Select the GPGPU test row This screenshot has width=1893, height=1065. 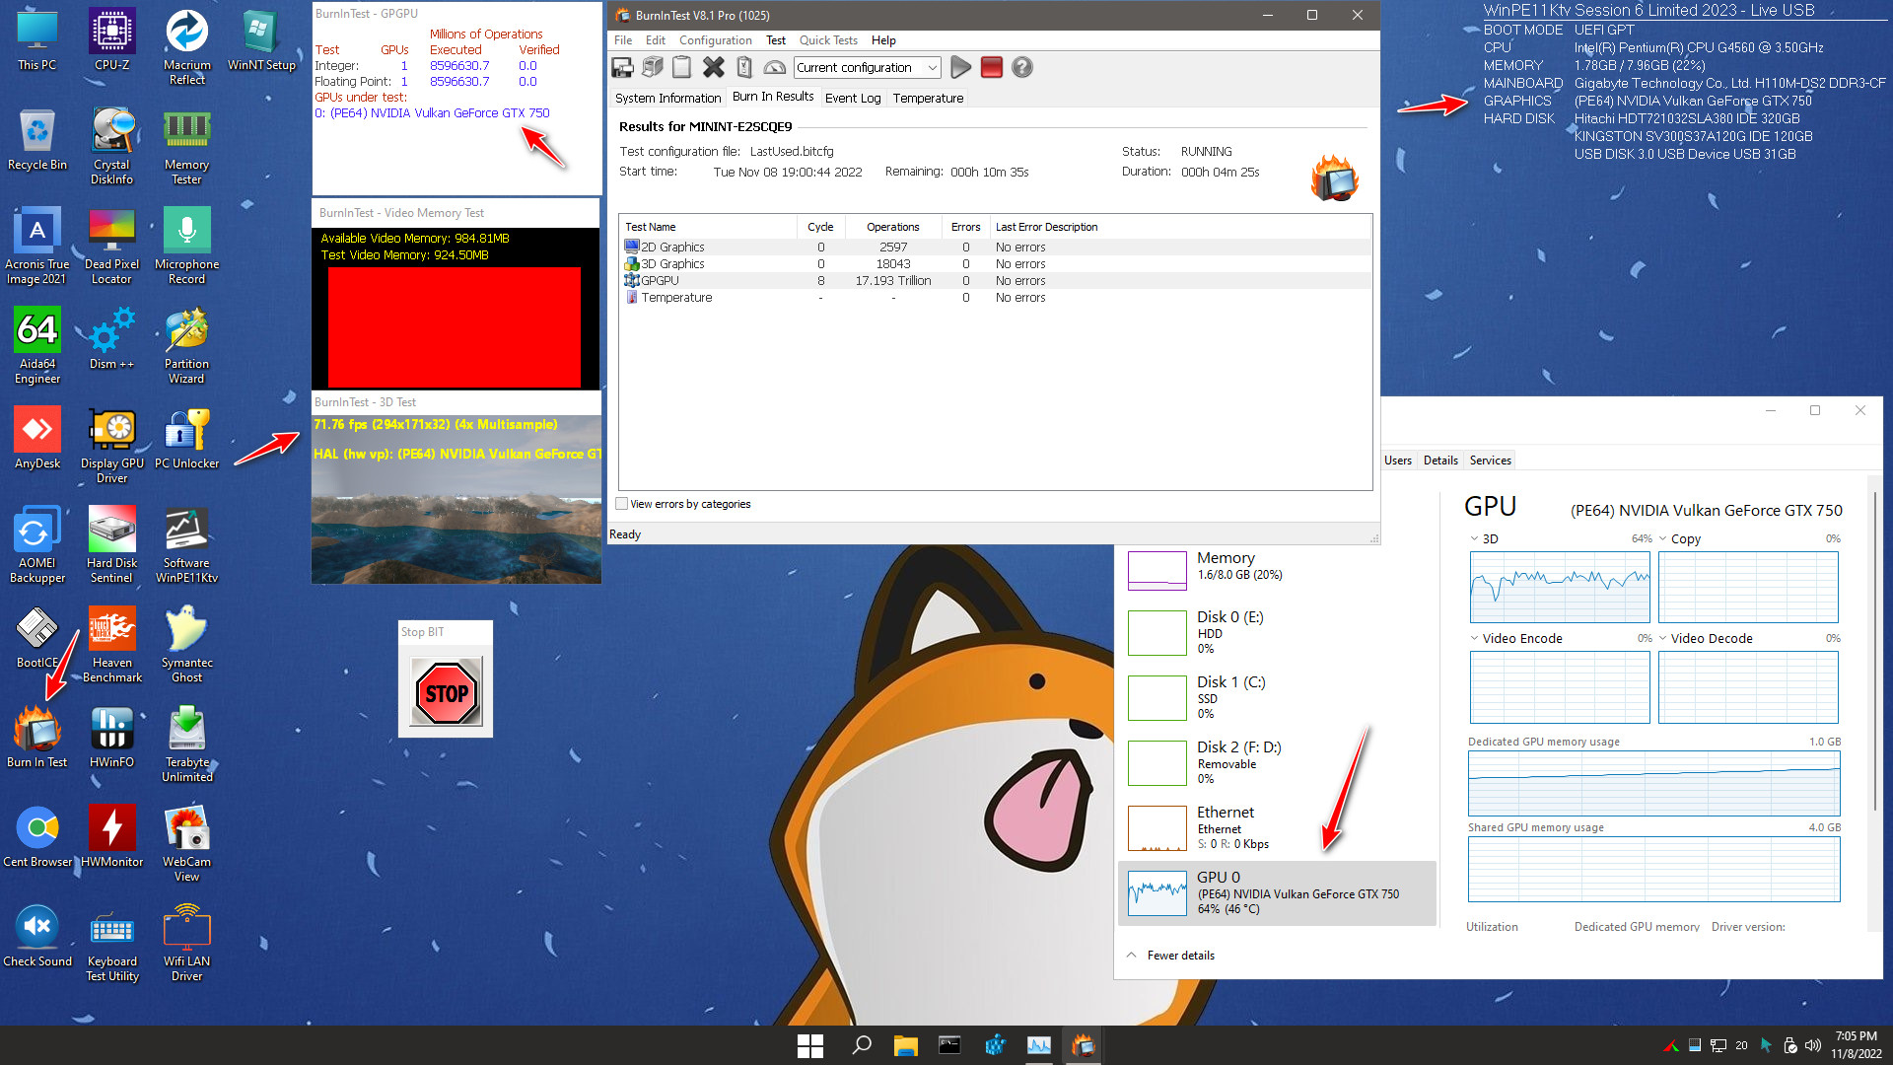pyautogui.click(x=995, y=281)
